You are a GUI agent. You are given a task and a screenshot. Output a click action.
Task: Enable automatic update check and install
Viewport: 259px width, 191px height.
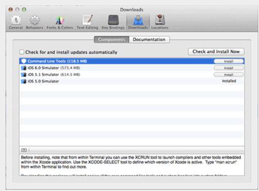(x=22, y=52)
